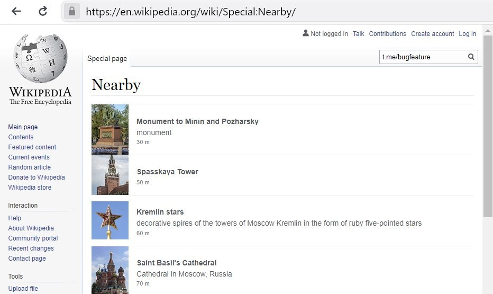The image size is (493, 294).
Task: Click the browser back arrow
Action: pyautogui.click(x=16, y=11)
